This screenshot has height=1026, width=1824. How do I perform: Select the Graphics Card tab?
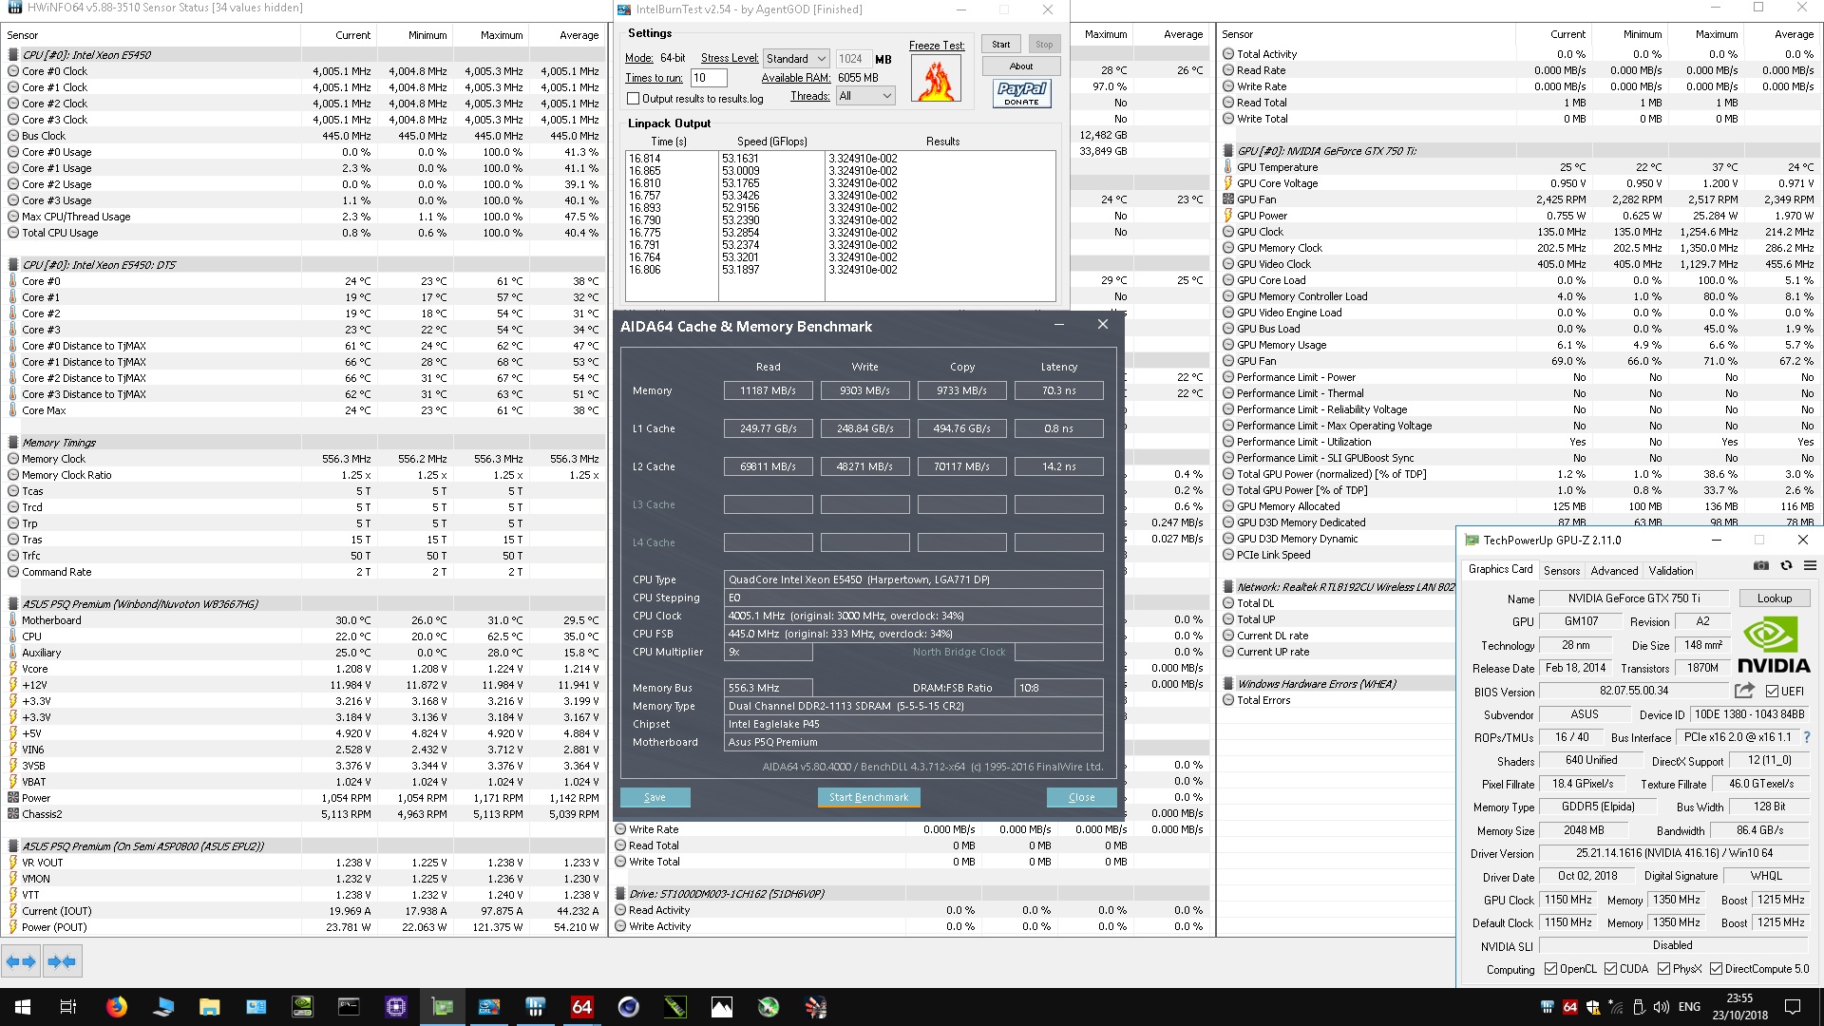click(x=1500, y=569)
